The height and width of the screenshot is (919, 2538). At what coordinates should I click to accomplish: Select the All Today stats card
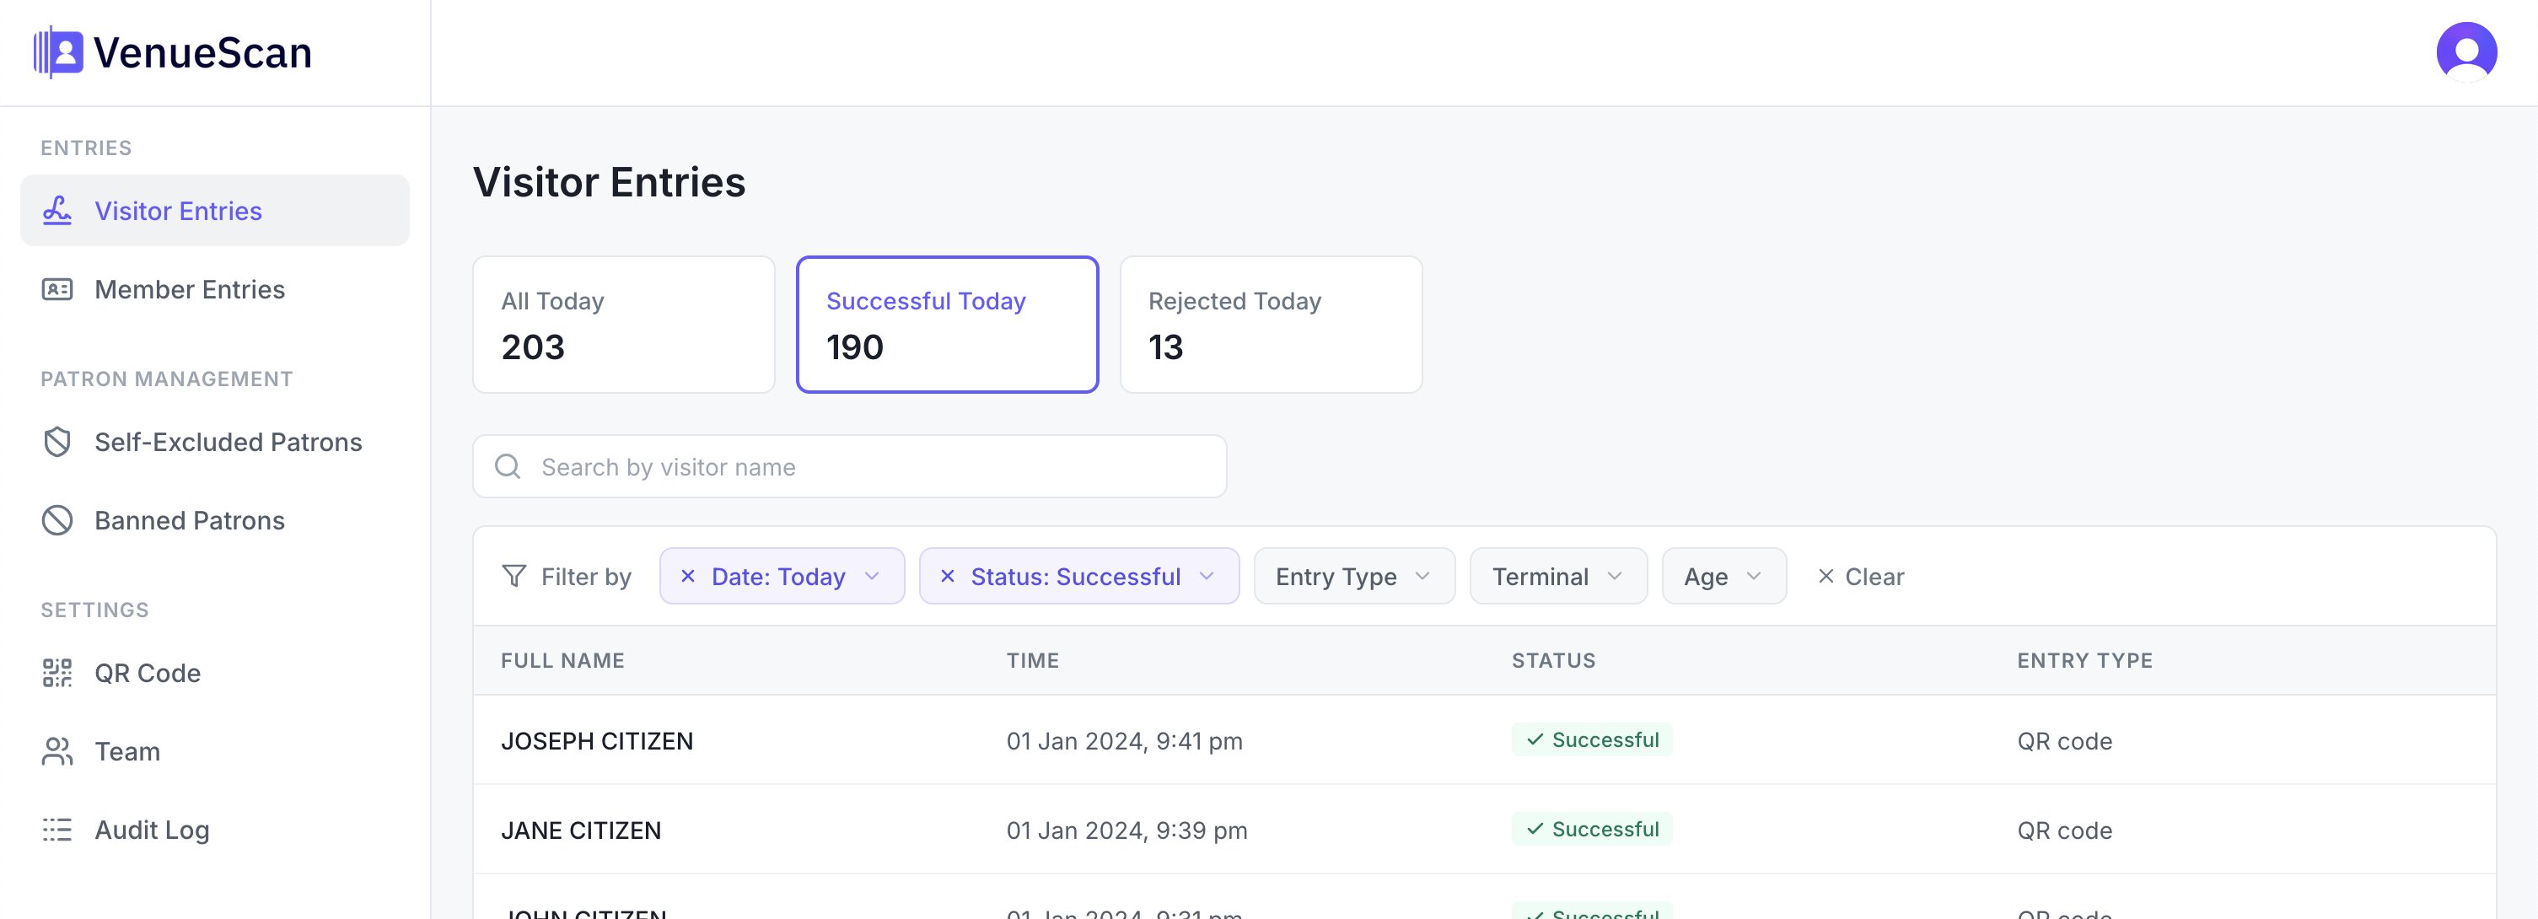(x=624, y=325)
